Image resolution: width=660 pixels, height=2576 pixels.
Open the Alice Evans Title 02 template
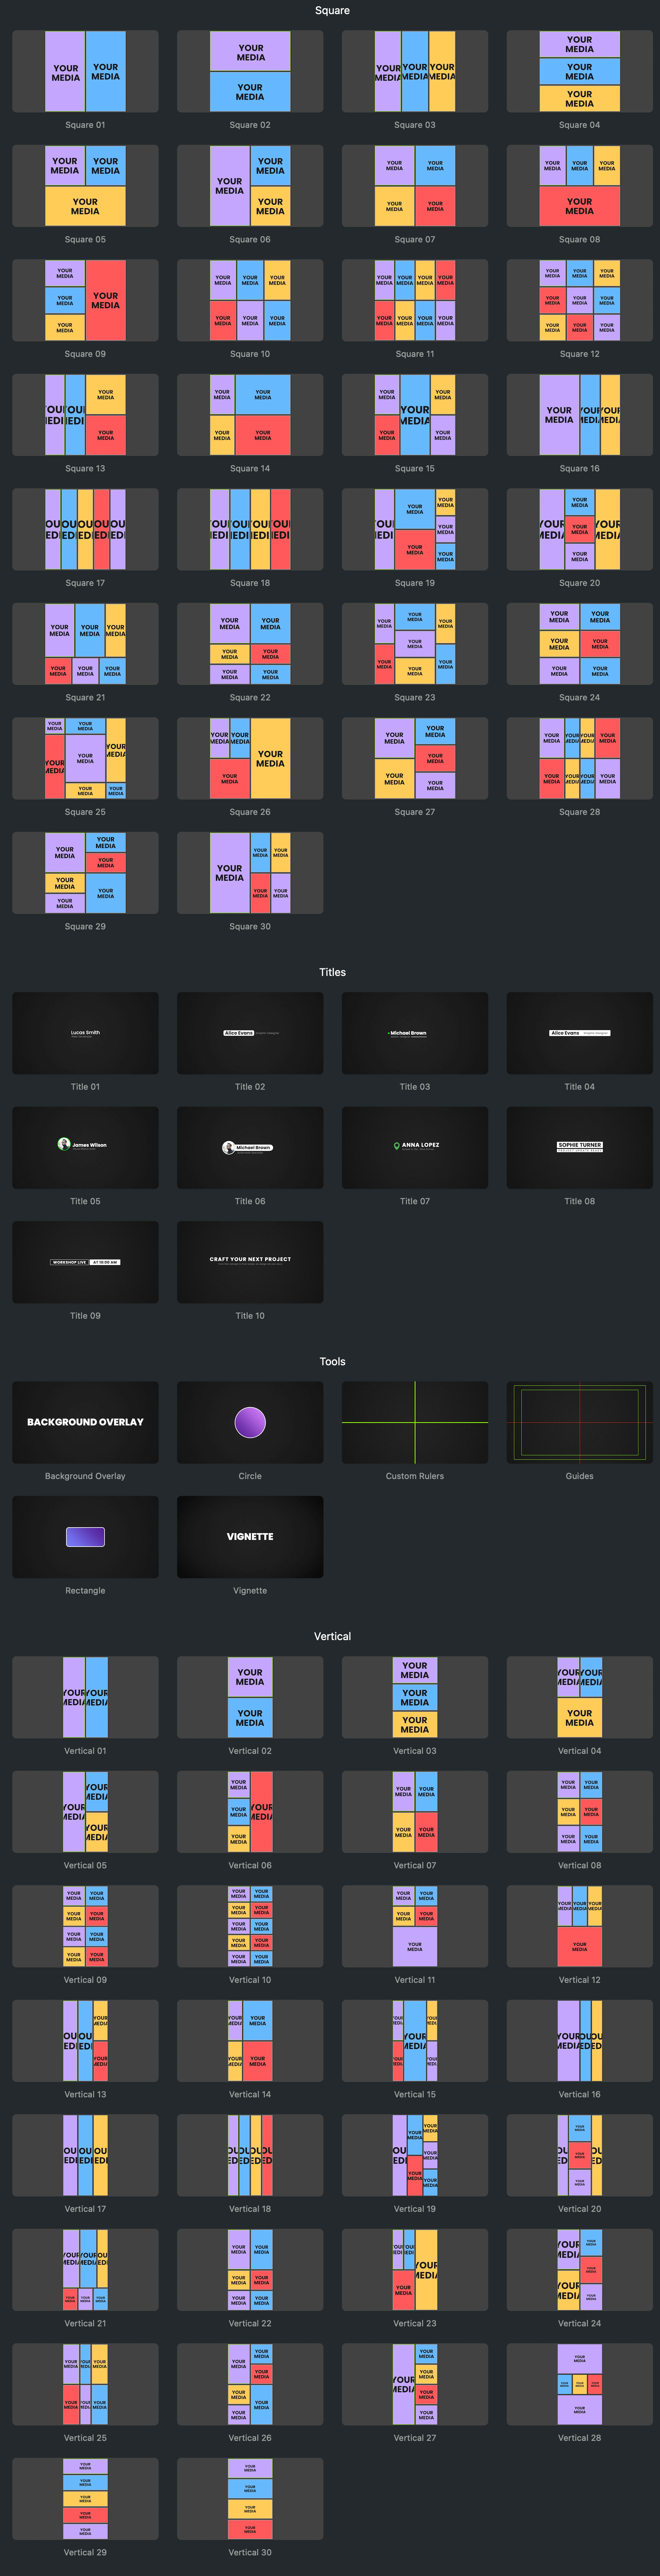click(250, 1033)
